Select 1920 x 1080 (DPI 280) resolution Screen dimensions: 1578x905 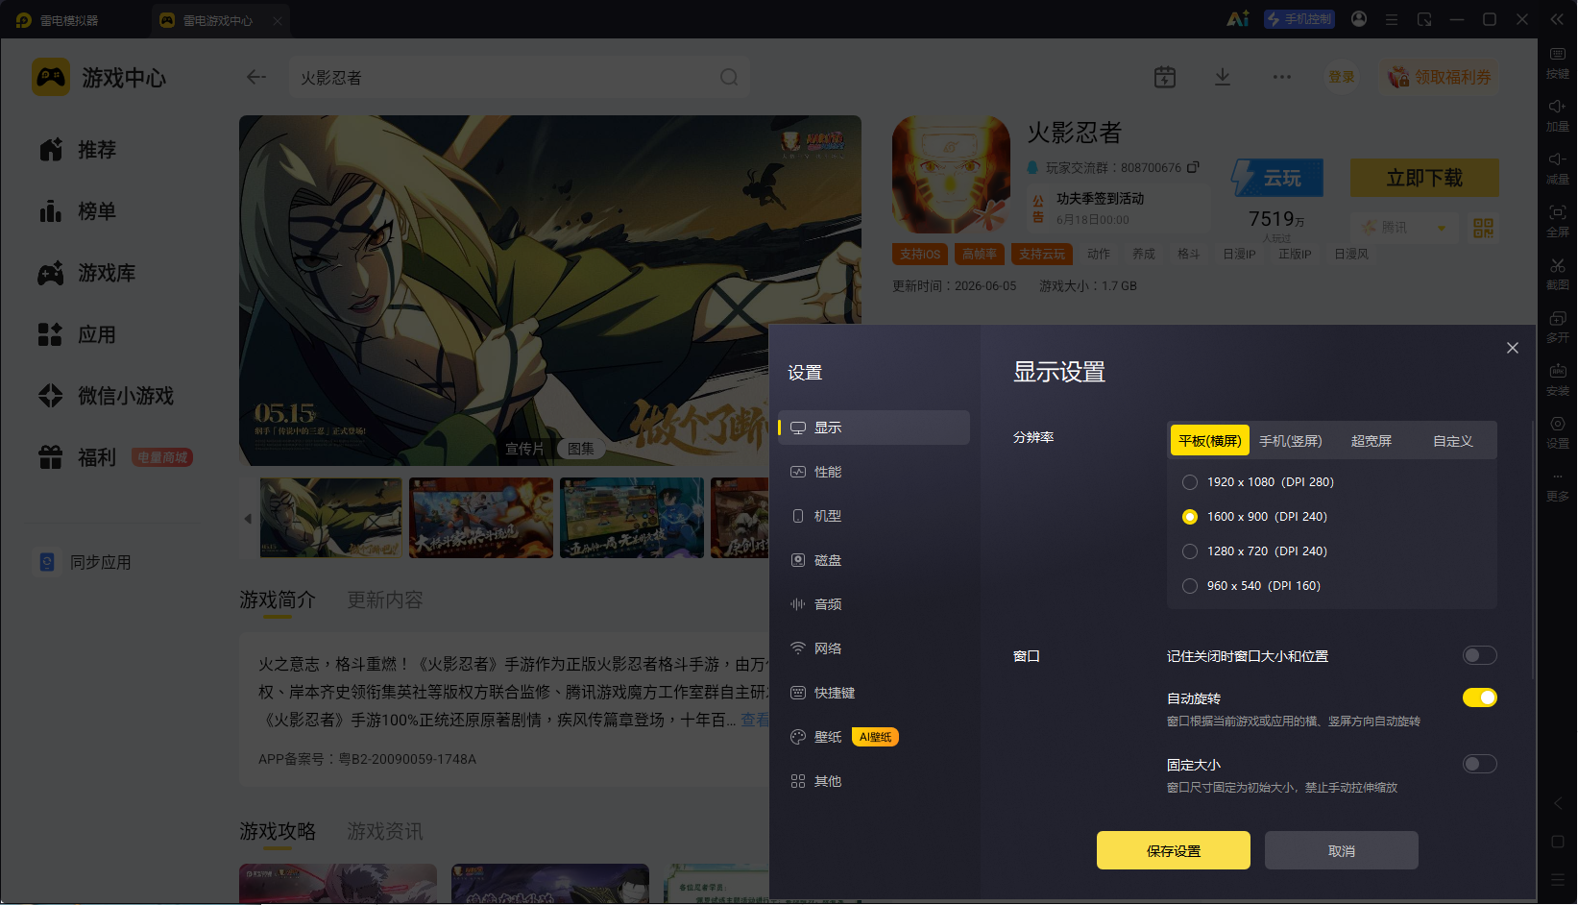pos(1190,482)
